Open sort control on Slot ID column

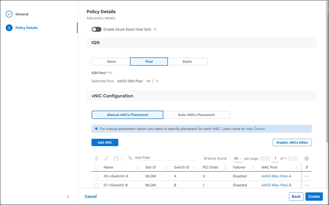166,167
